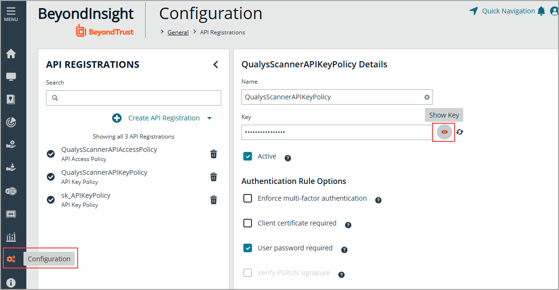559x290 pixels.
Task: Delete the sk_APIKeyPolicy registration
Action: pos(214,200)
